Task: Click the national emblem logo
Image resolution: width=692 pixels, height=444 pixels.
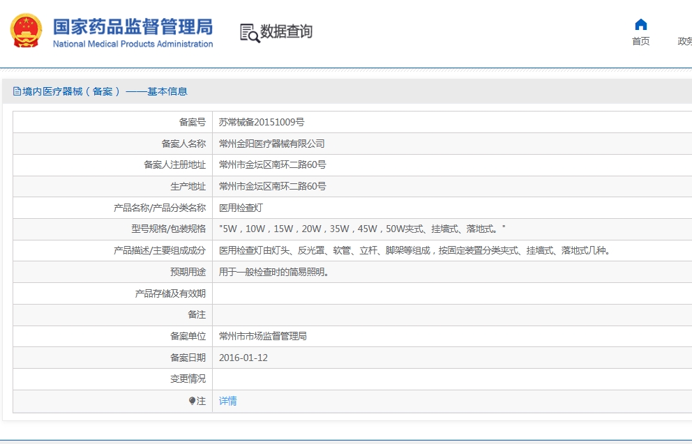Action: 26,31
